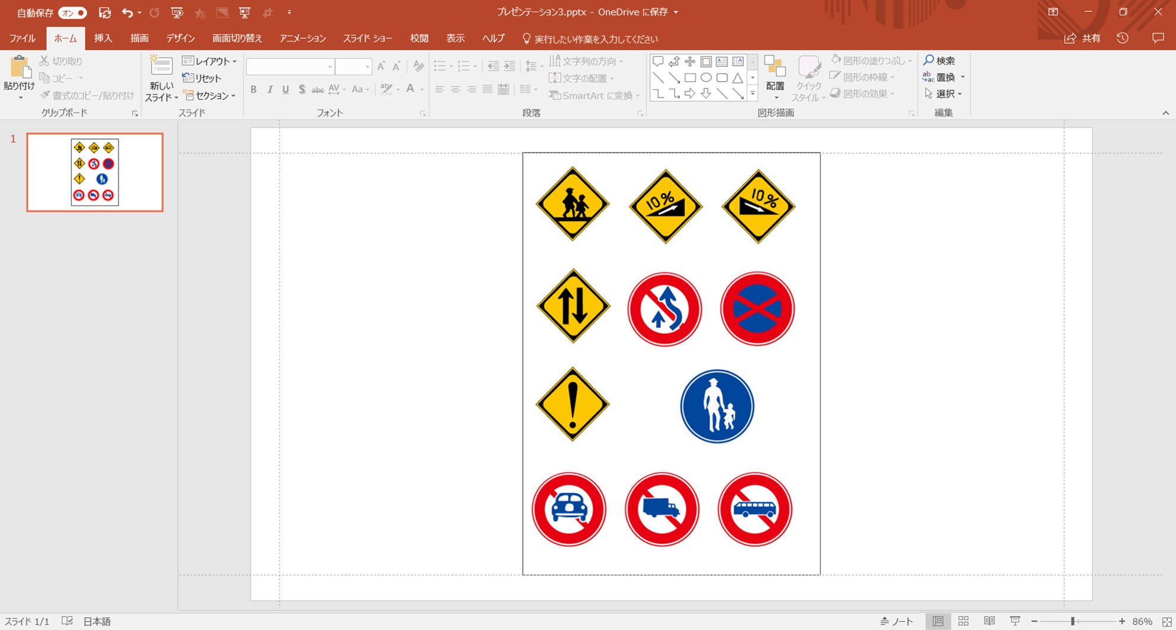Open the レイアウト dropdown
The height and width of the screenshot is (630, 1176).
pos(209,61)
